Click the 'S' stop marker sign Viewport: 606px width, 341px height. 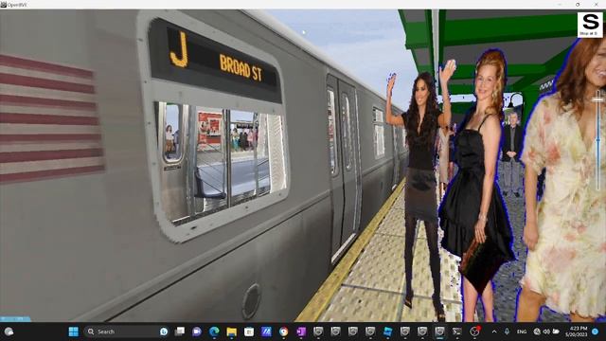590,25
